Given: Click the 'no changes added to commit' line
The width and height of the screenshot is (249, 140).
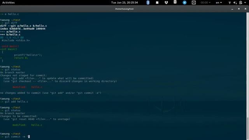Looking at the screenshot, I should 51,93.
